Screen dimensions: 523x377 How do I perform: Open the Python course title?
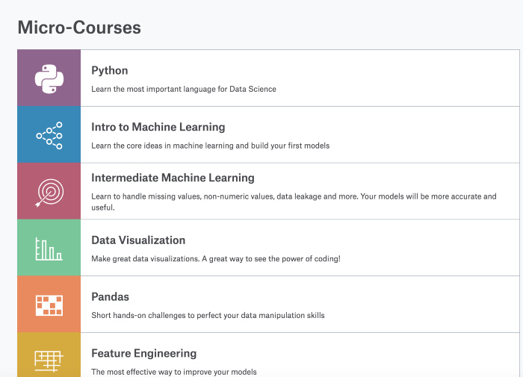click(110, 71)
